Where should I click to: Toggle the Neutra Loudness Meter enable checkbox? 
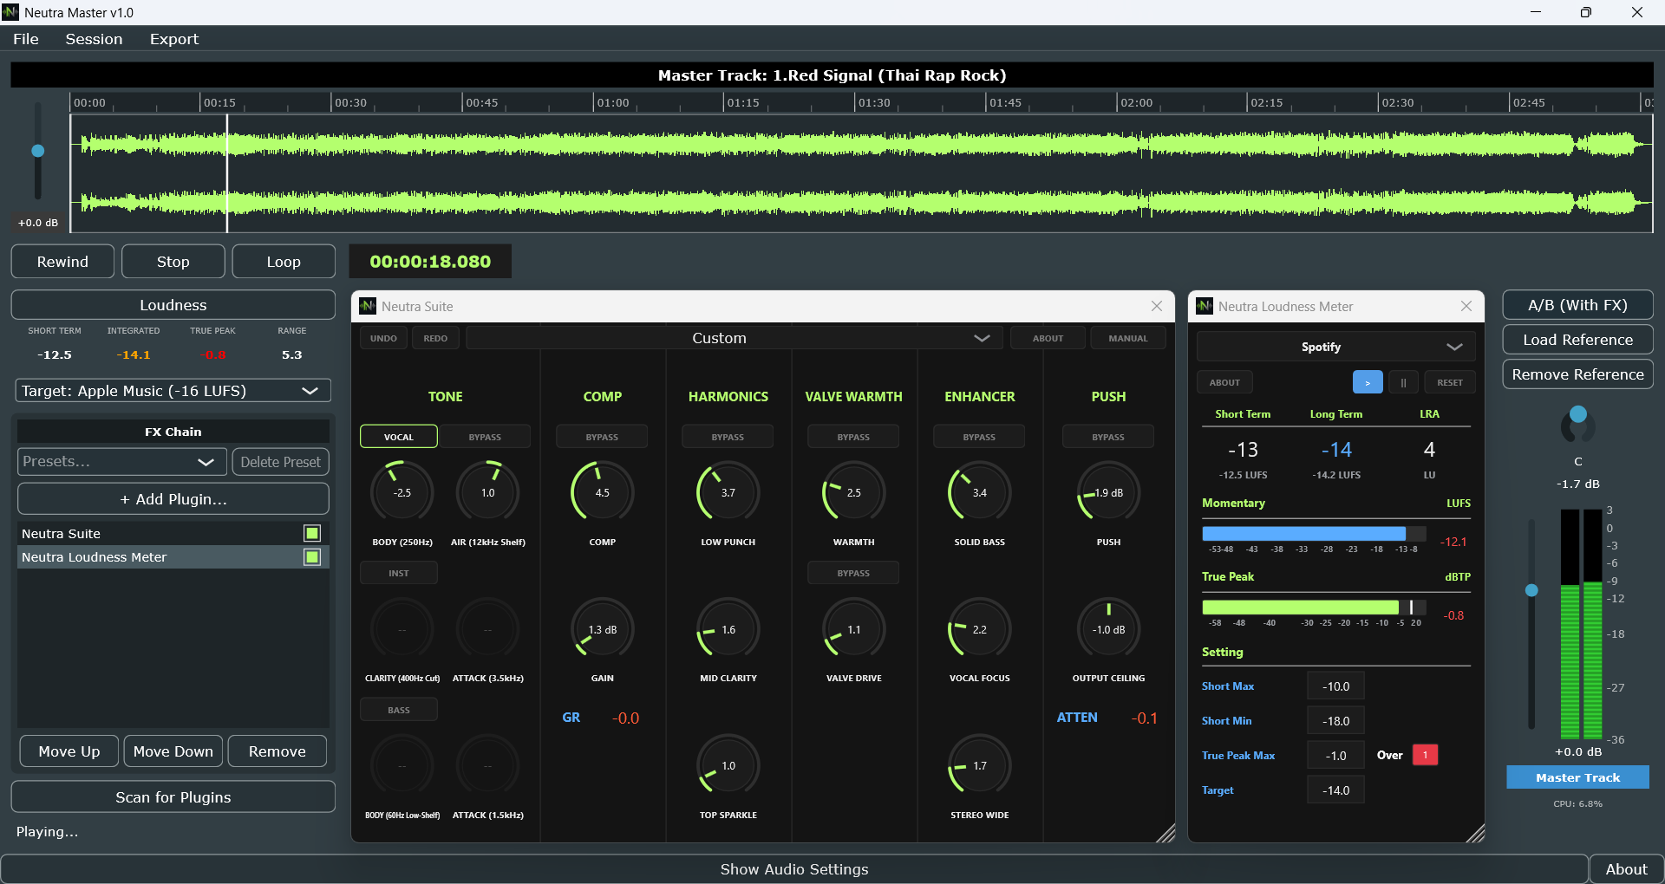pos(312,556)
